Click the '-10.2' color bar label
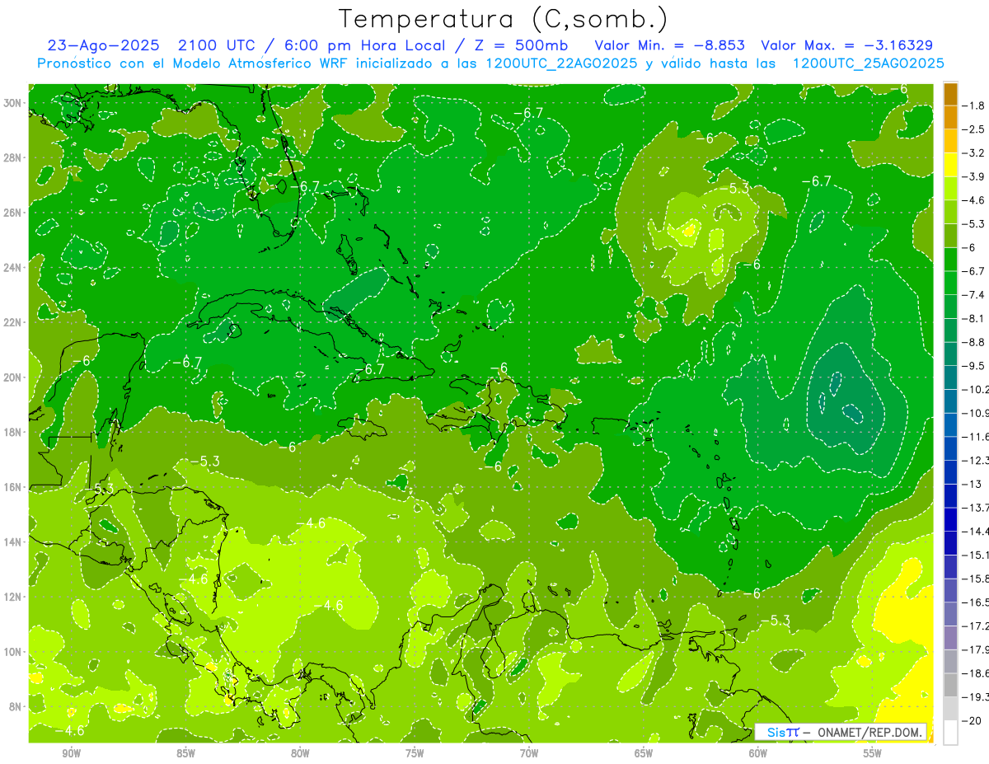 click(x=976, y=389)
